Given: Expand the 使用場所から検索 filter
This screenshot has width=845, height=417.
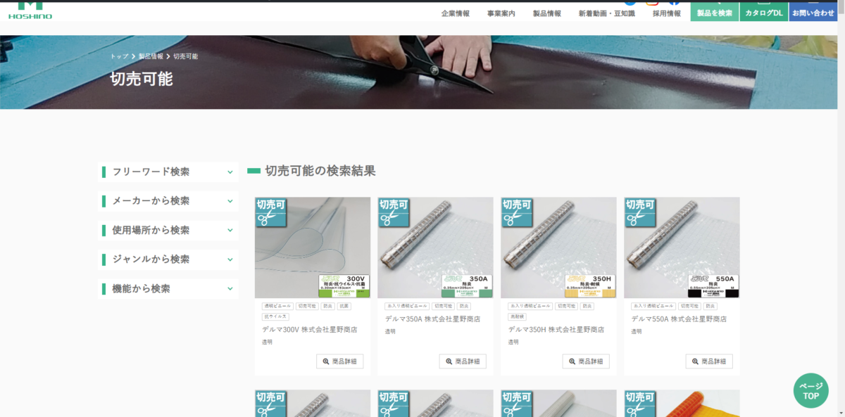Looking at the screenshot, I should click(x=168, y=230).
